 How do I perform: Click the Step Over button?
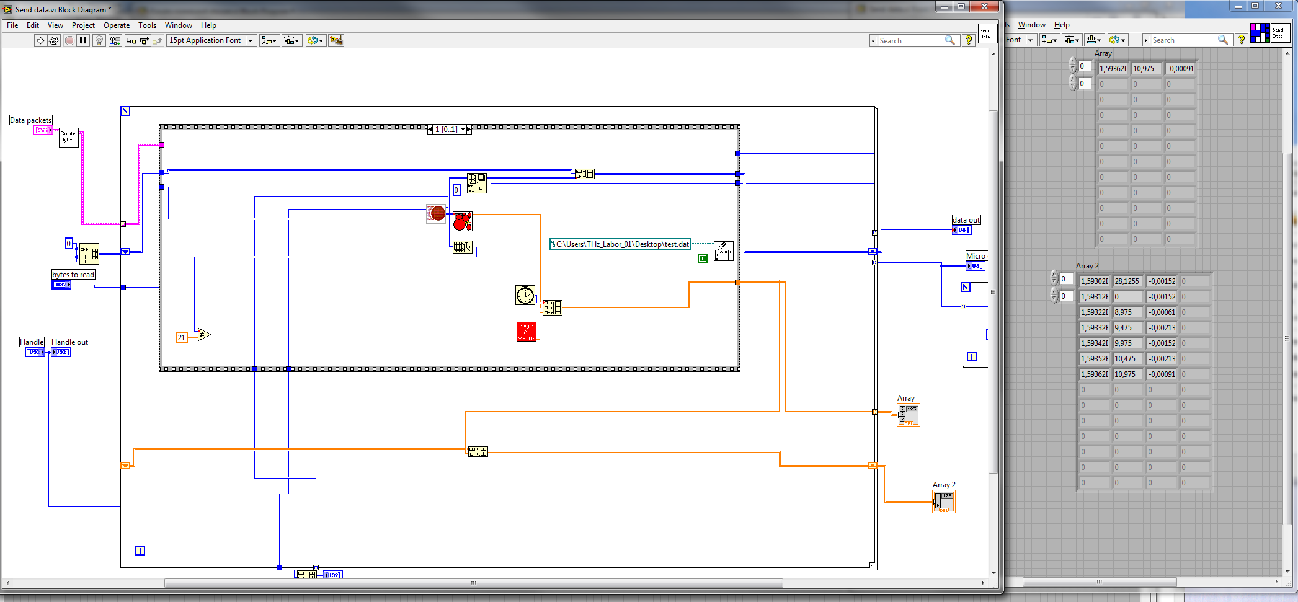coord(144,40)
